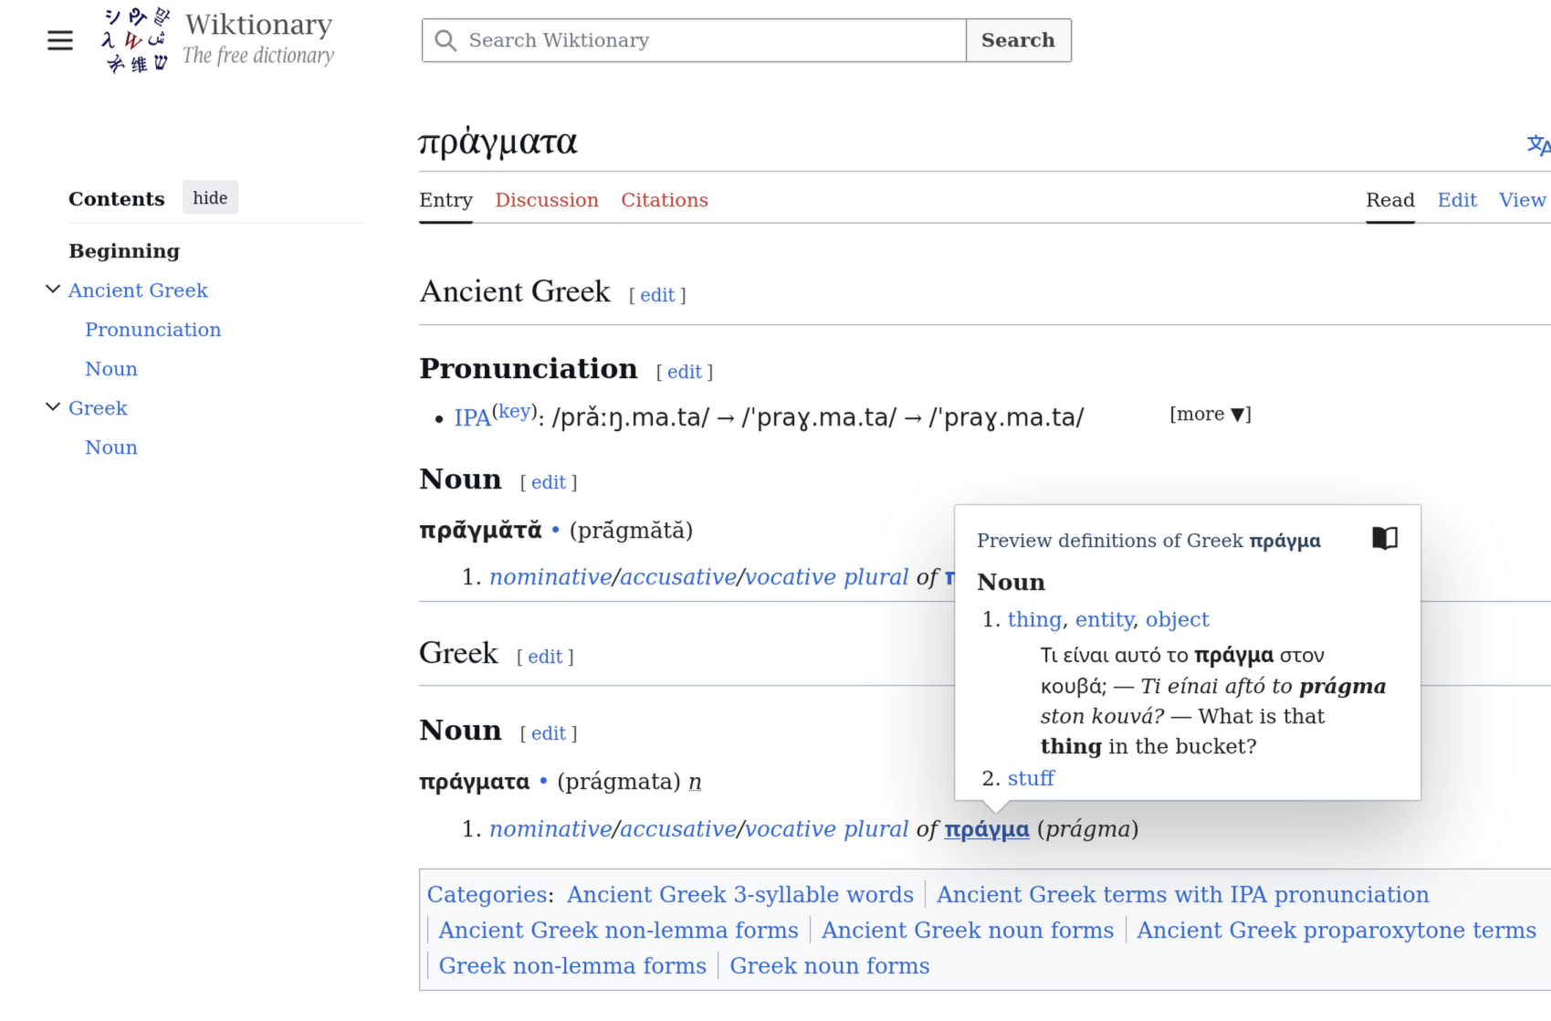Open 'stuff' definition link in preview
This screenshot has height=1021, width=1551.
[x=1031, y=778]
